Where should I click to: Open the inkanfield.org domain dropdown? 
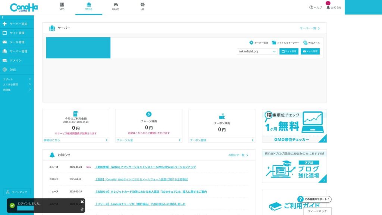pyautogui.click(x=257, y=51)
